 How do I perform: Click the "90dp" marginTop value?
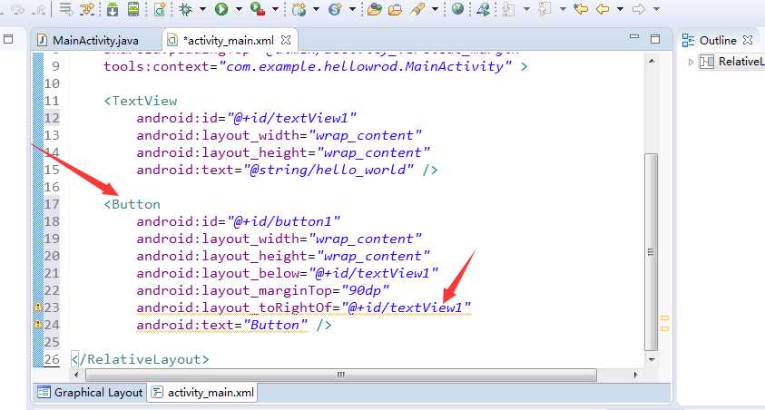366,290
